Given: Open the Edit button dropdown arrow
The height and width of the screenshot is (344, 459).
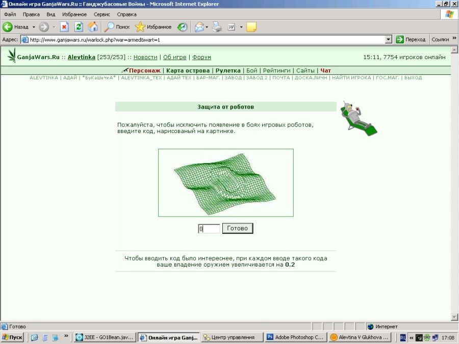Looking at the screenshot, I should (x=241, y=27).
